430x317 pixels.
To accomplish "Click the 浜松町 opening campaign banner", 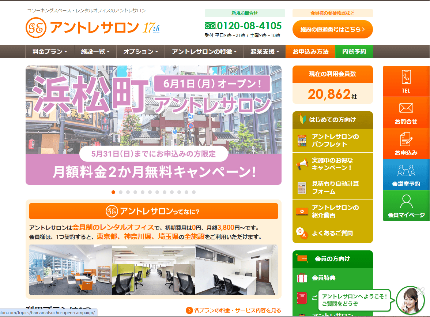I will [154, 125].
